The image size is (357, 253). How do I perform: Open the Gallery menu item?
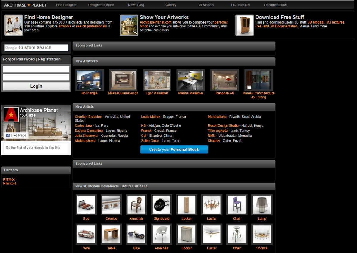pyautogui.click(x=171, y=5)
